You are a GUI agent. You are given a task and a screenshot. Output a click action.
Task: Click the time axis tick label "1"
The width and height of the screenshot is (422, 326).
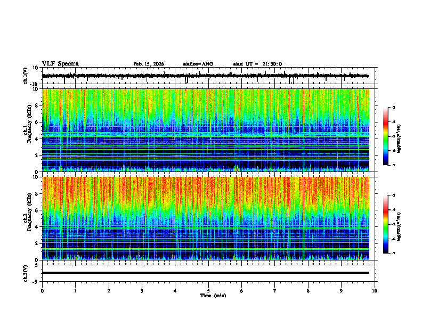(x=75, y=291)
